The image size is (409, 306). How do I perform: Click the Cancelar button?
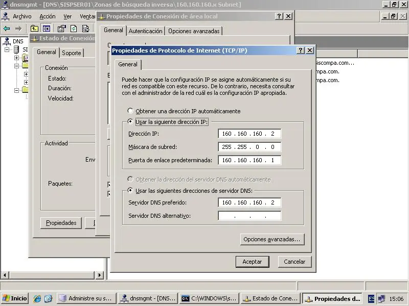[294, 262]
